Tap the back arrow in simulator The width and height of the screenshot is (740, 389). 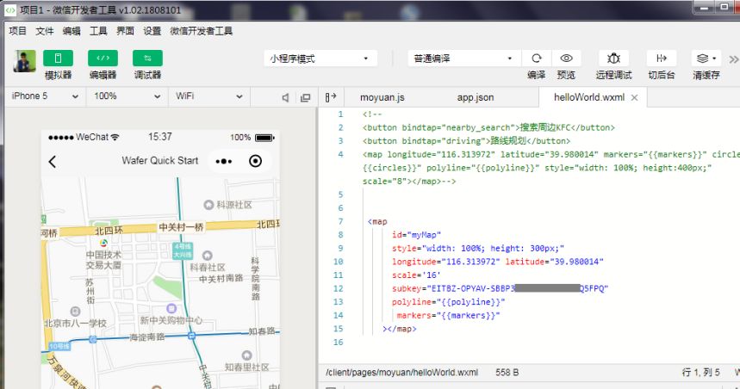tap(53, 162)
